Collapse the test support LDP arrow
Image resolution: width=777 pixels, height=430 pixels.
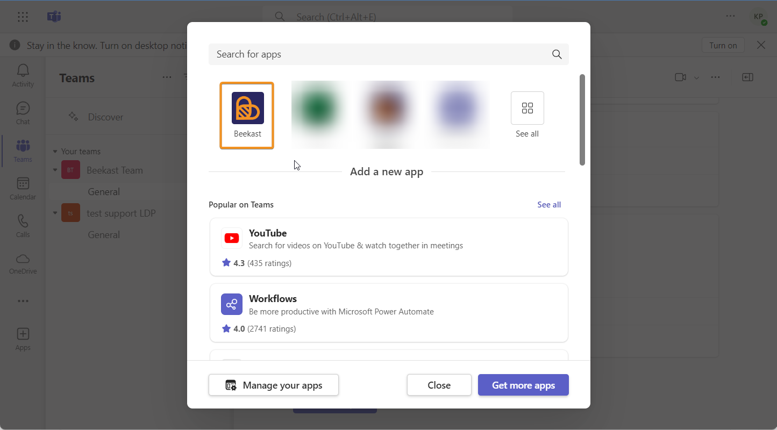point(55,213)
